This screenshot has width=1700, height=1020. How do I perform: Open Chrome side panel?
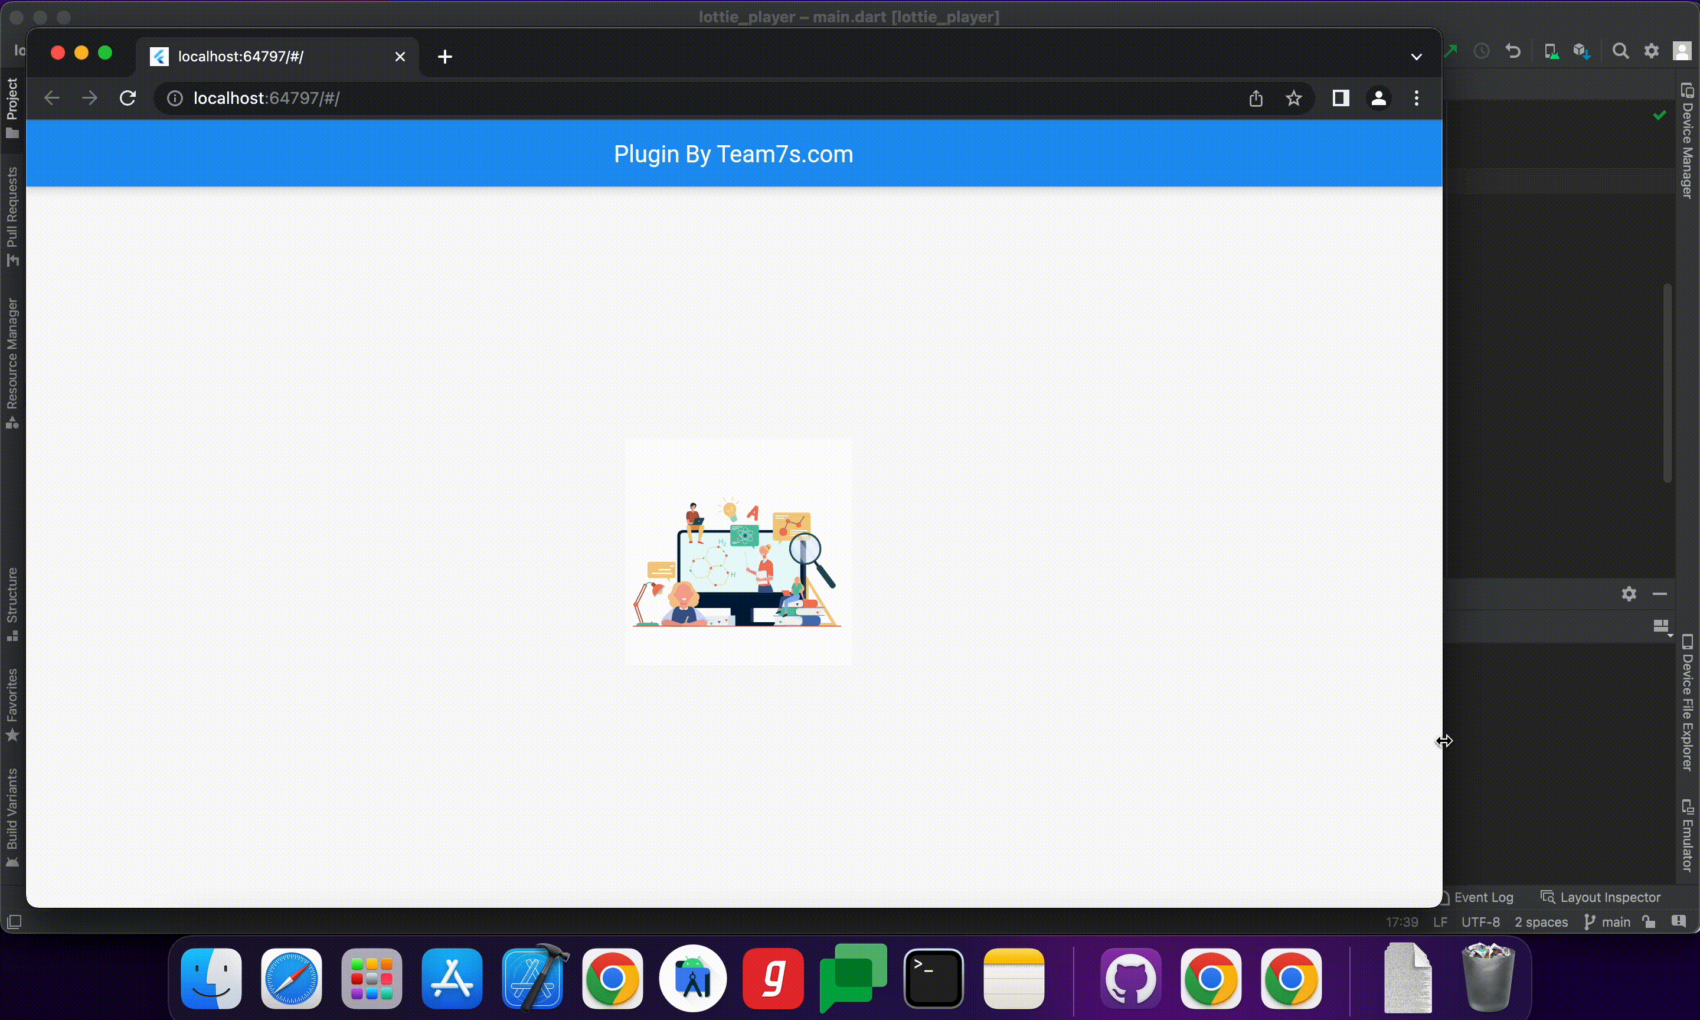click(1340, 99)
